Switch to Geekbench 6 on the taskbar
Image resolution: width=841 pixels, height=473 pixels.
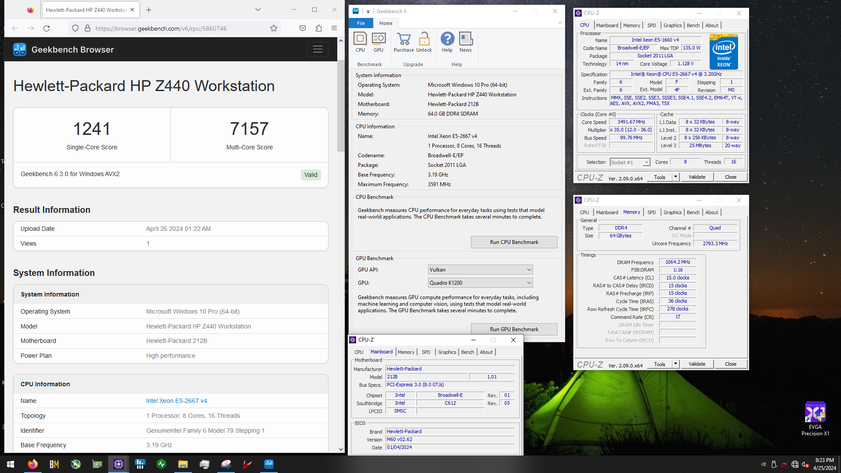click(x=269, y=464)
